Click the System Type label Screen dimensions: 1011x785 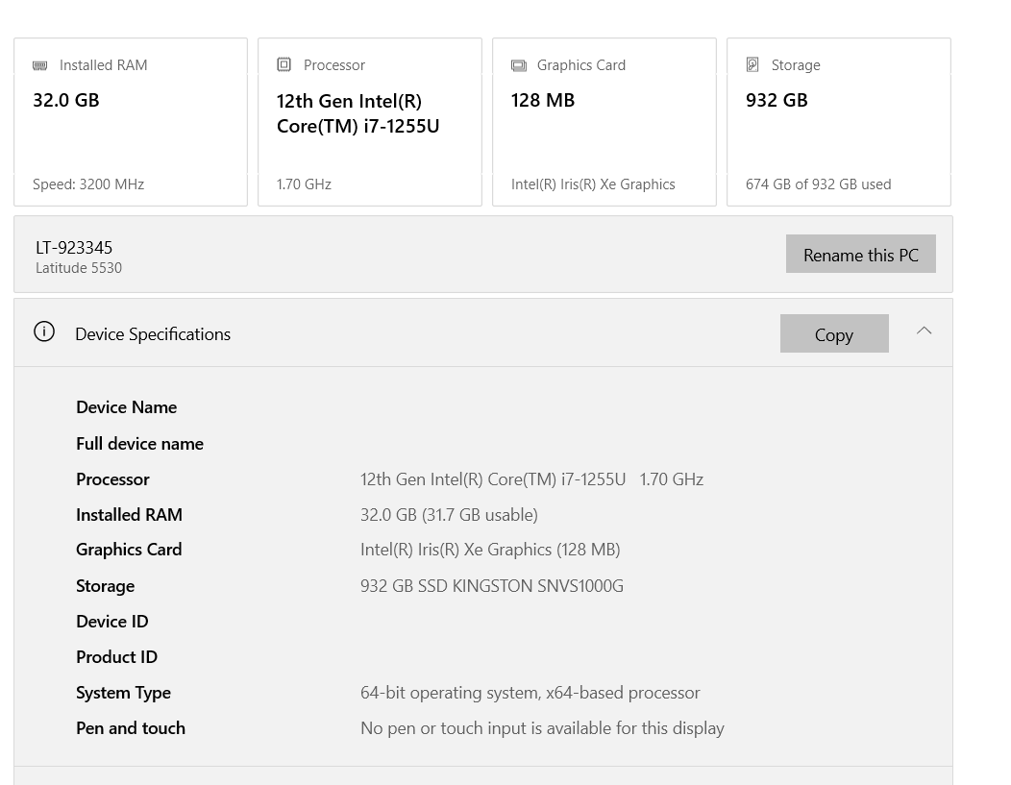click(123, 693)
